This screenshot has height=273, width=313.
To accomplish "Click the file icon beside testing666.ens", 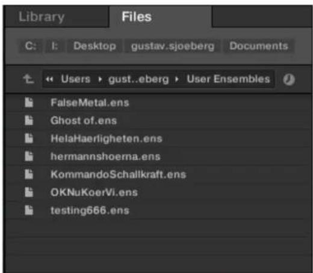I will click(x=29, y=210).
